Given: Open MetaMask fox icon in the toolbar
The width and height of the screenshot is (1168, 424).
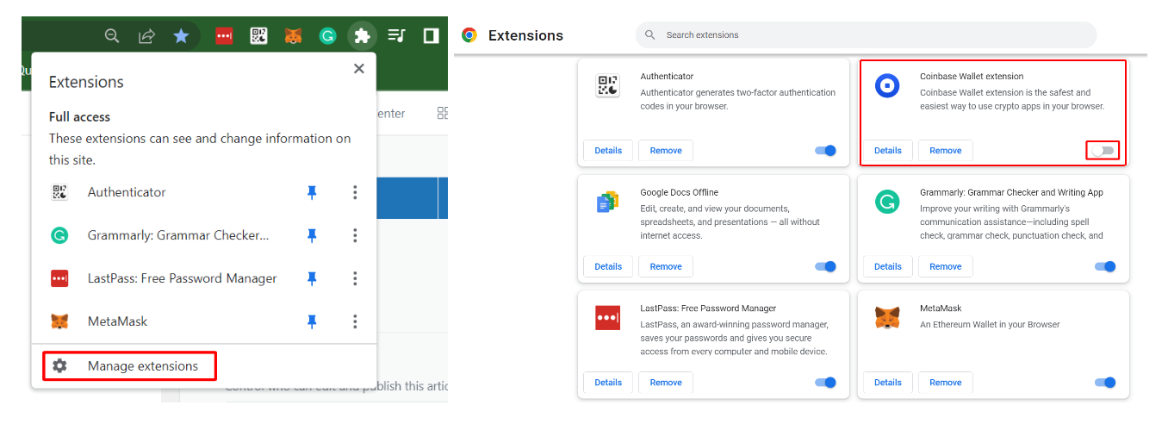Looking at the screenshot, I should click(293, 35).
